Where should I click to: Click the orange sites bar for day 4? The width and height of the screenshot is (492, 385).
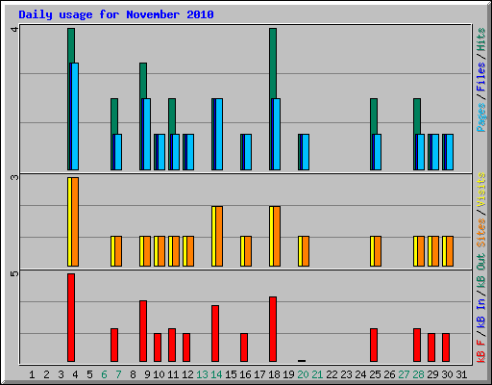coord(75,221)
